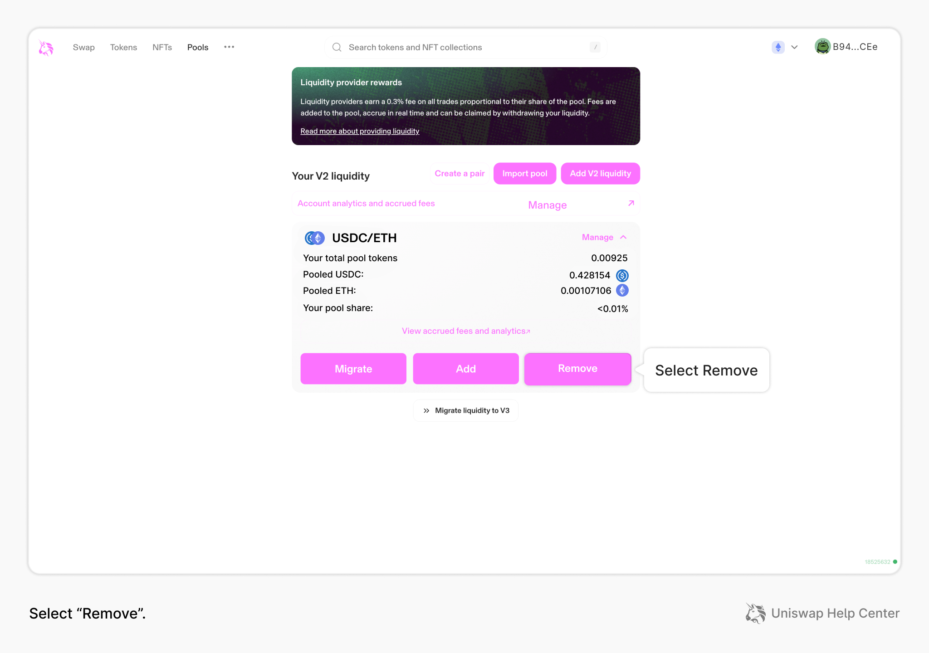Viewport: 929px width, 653px height.
Task: Click 'Pooled USDC:' label
Action: pyautogui.click(x=333, y=274)
